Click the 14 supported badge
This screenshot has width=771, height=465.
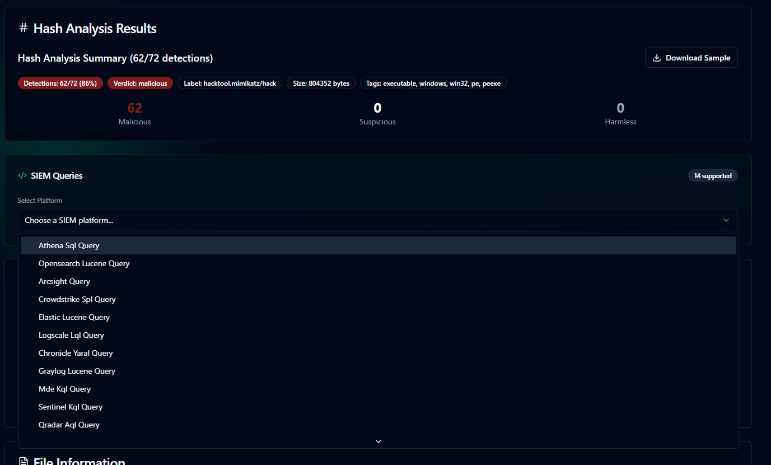(713, 176)
